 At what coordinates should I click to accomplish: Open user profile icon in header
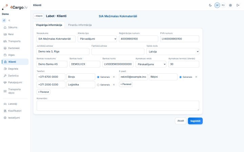[x=230, y=5]
